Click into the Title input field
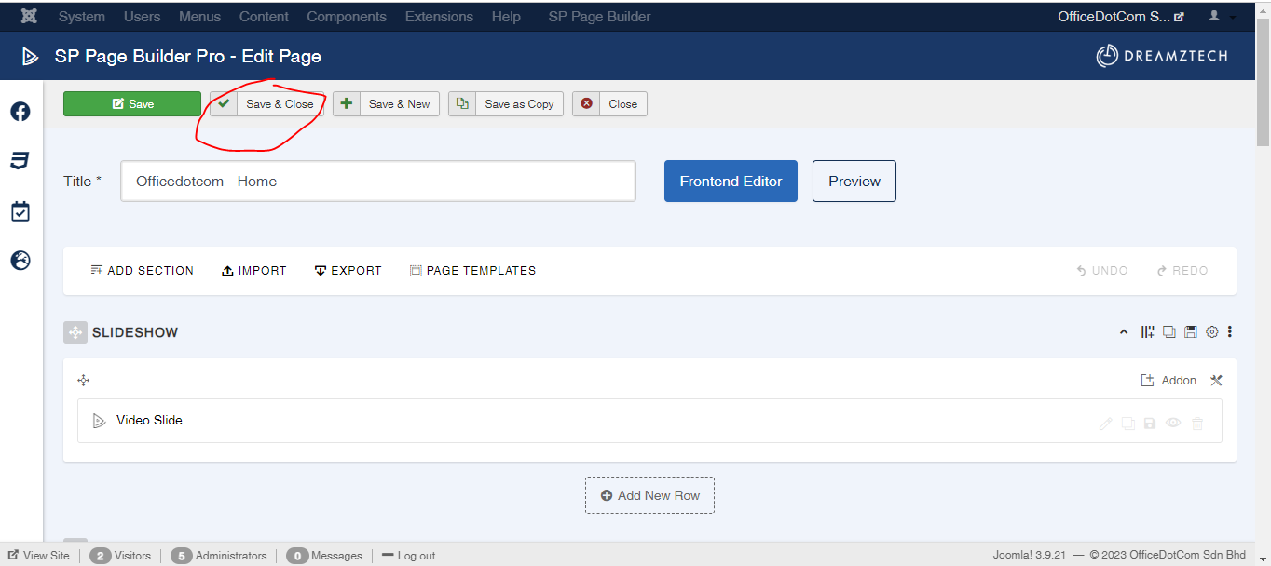 coord(378,182)
